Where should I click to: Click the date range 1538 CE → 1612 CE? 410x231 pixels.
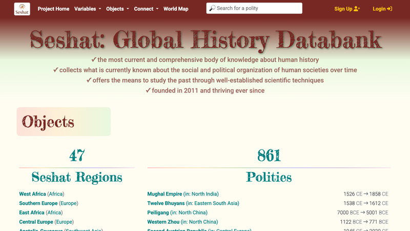click(x=365, y=203)
